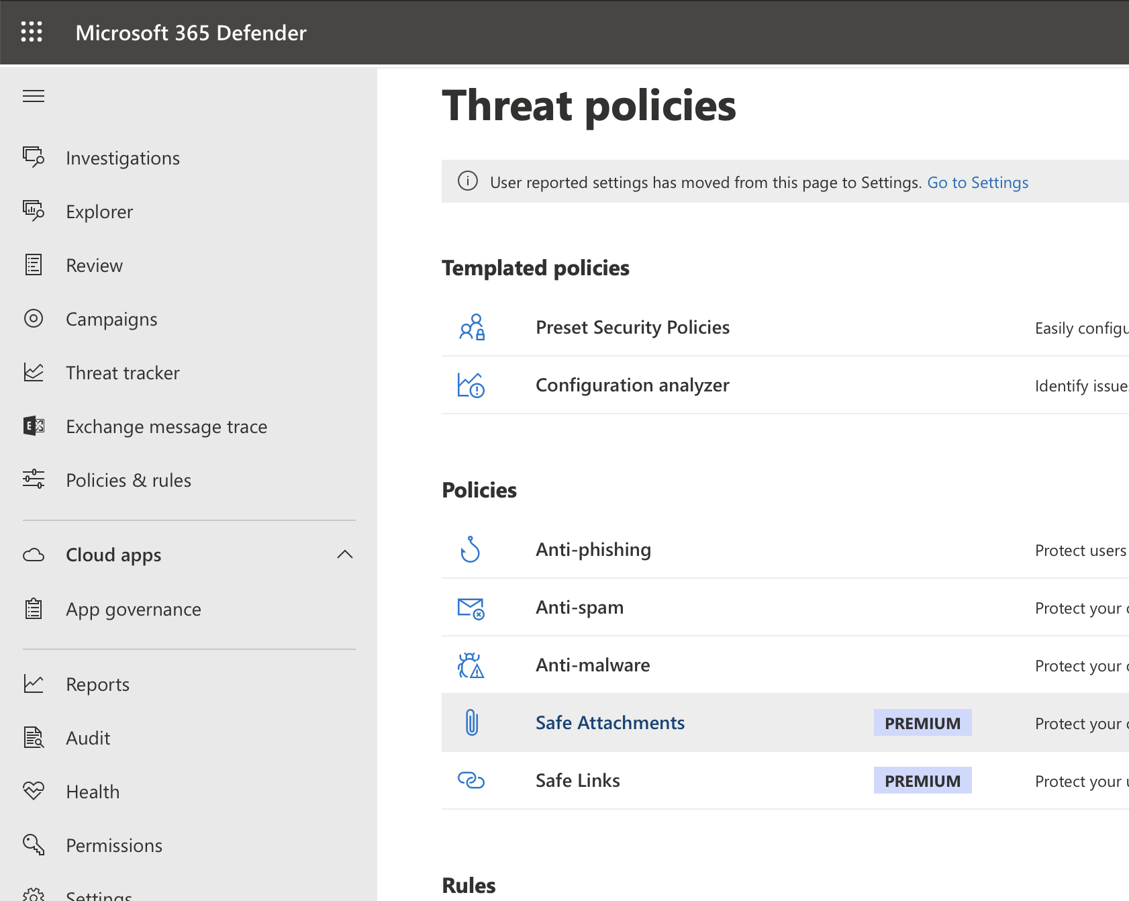Screen dimensions: 1129x901
Task: Click the Preset Security Policies icon
Action: point(471,327)
